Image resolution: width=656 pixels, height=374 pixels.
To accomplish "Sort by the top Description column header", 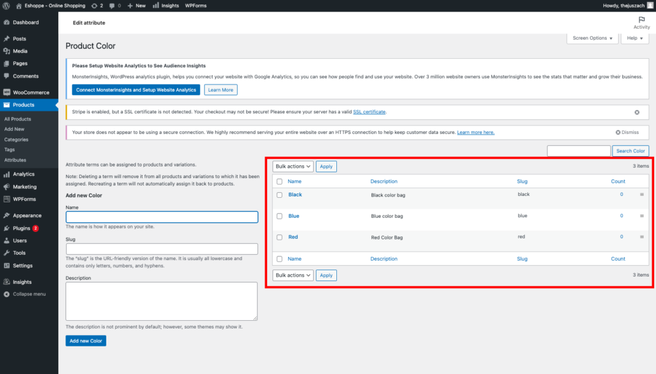I will coord(384,182).
